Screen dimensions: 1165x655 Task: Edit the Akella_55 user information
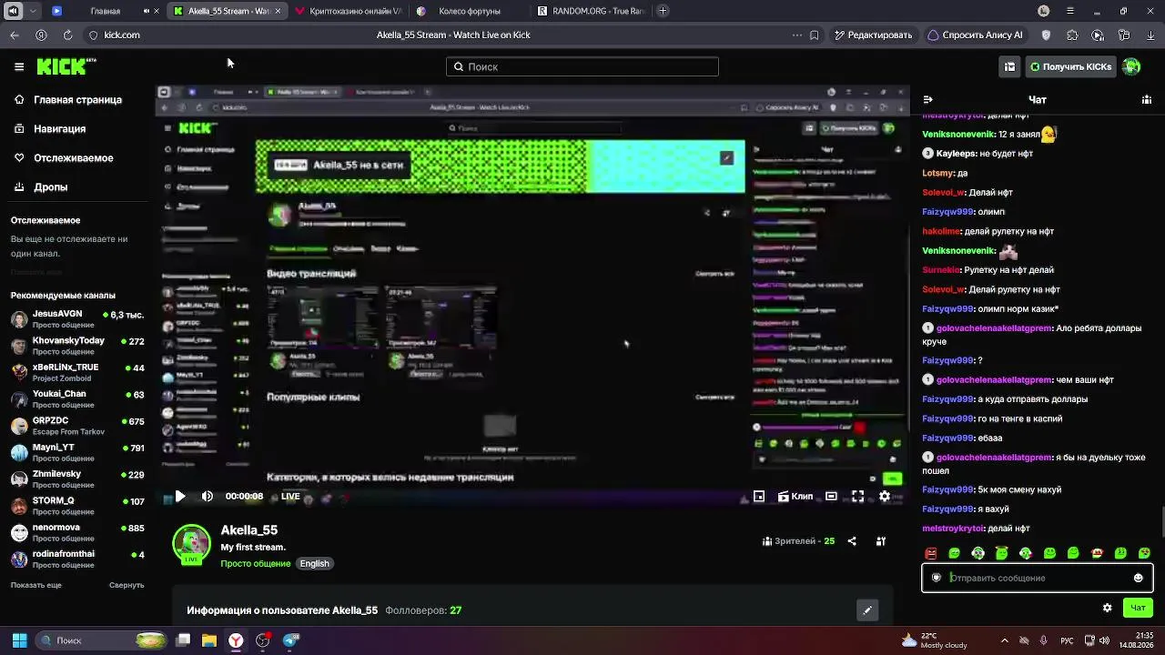tap(867, 610)
